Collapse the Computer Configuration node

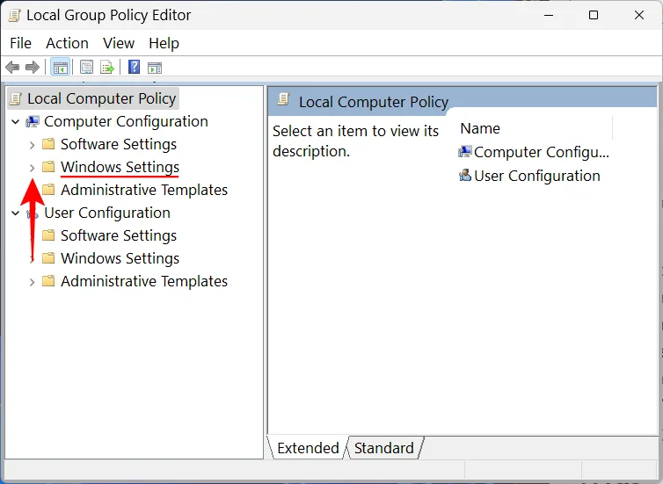[16, 122]
